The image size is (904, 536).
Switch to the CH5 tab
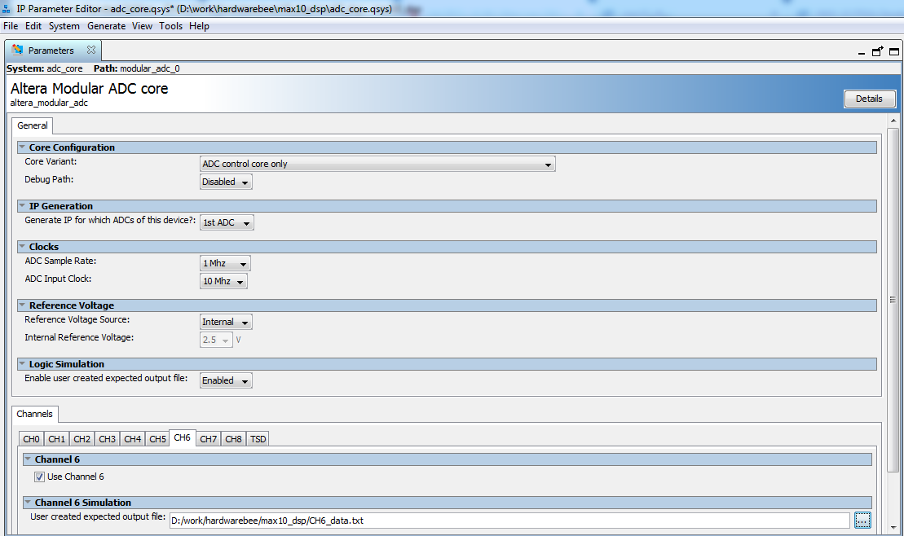[x=157, y=439]
